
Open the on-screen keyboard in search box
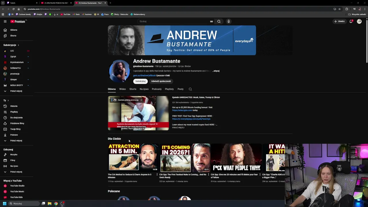211,21
